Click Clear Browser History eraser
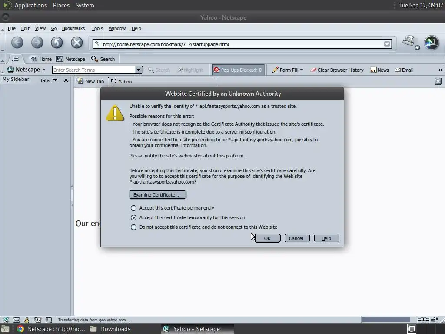Image resolution: width=445 pixels, height=334 pixels. click(x=337, y=70)
